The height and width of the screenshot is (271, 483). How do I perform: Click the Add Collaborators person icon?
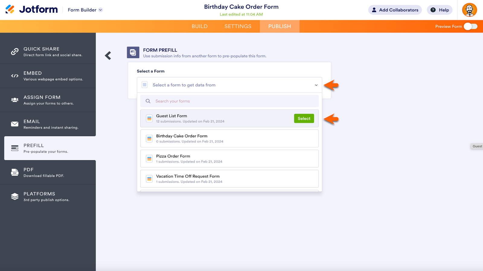[x=374, y=10]
